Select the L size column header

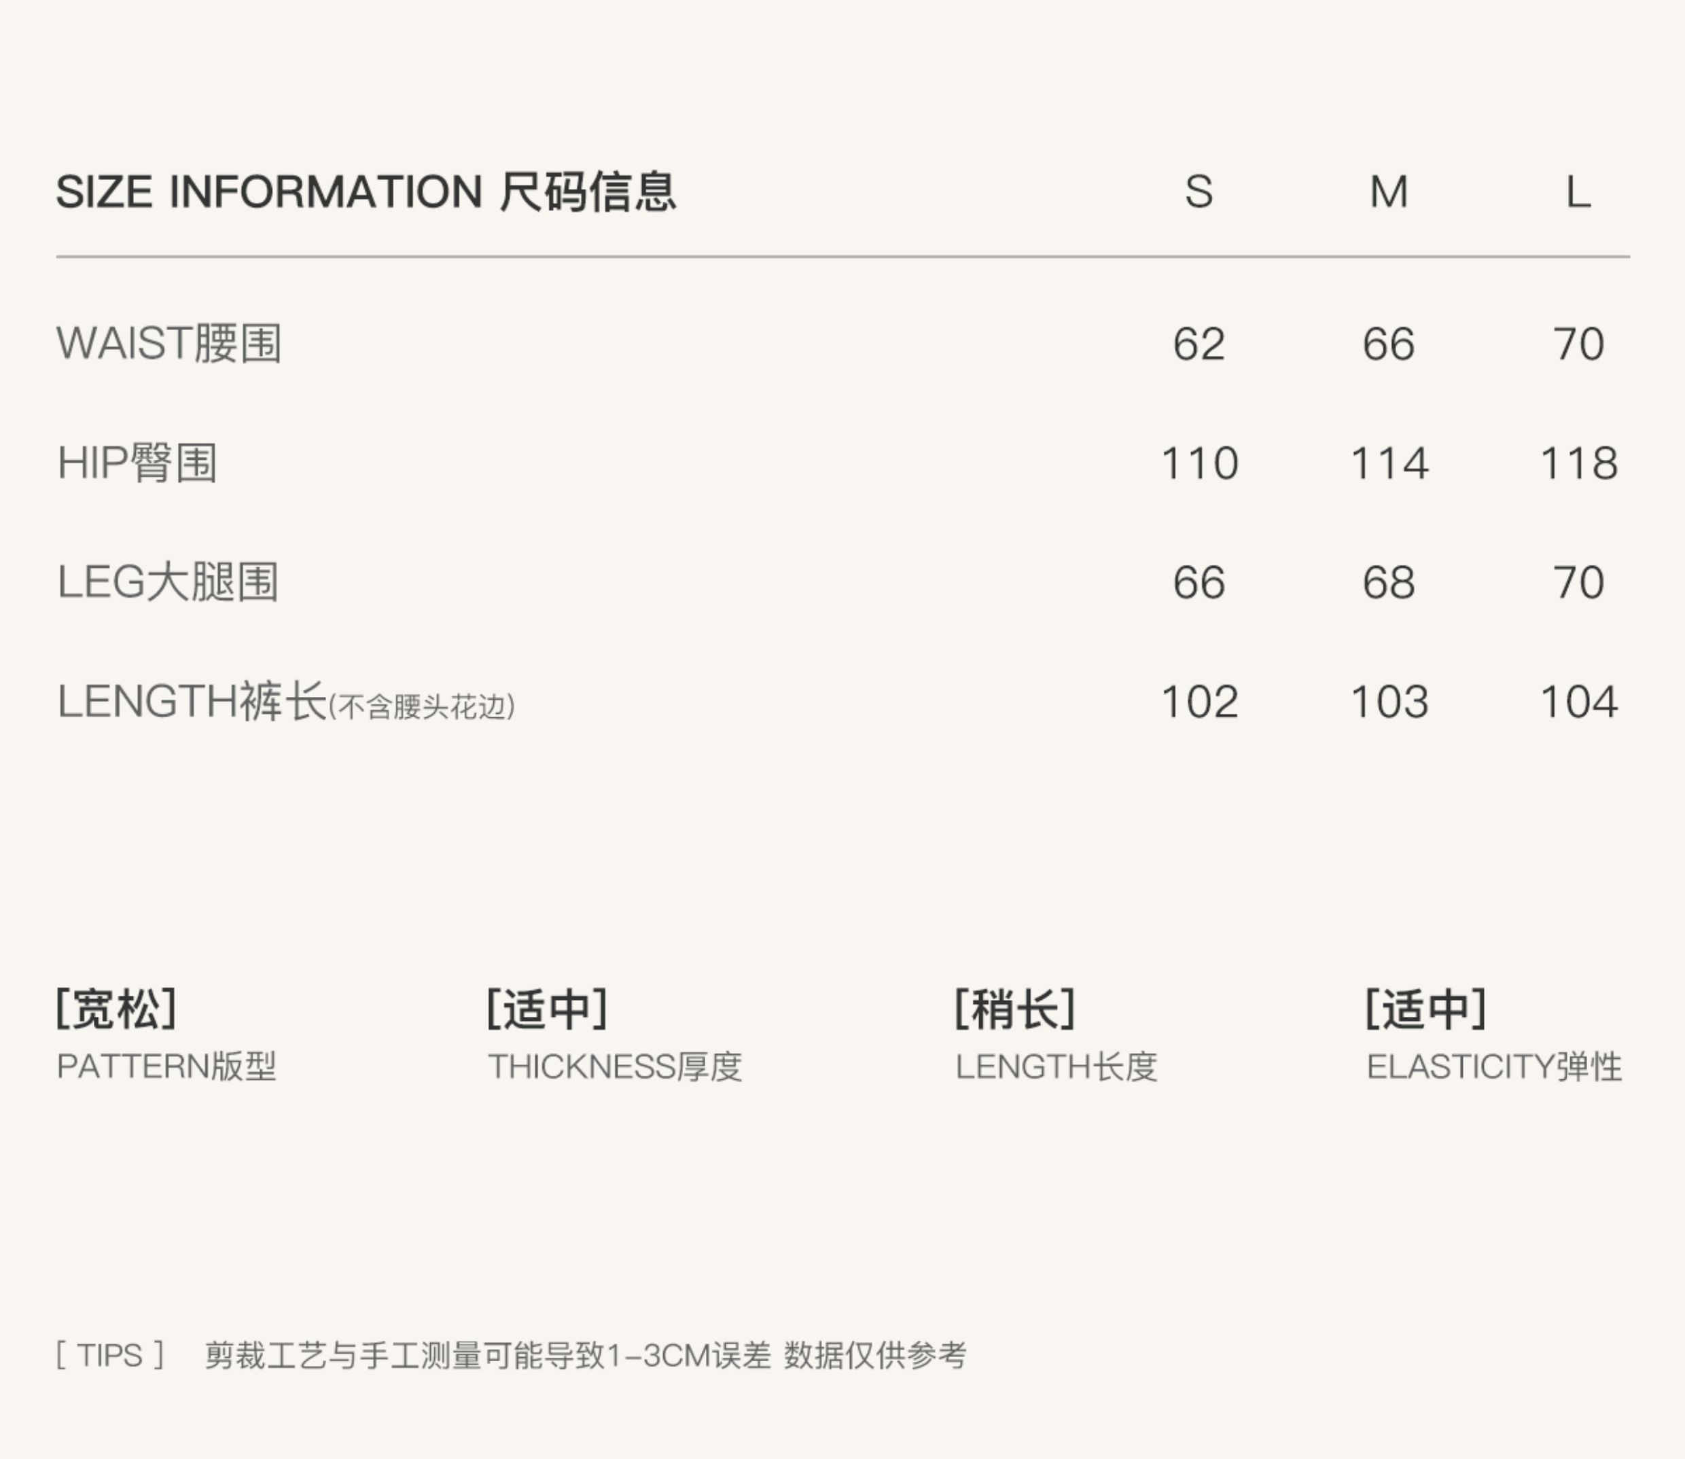[1578, 192]
